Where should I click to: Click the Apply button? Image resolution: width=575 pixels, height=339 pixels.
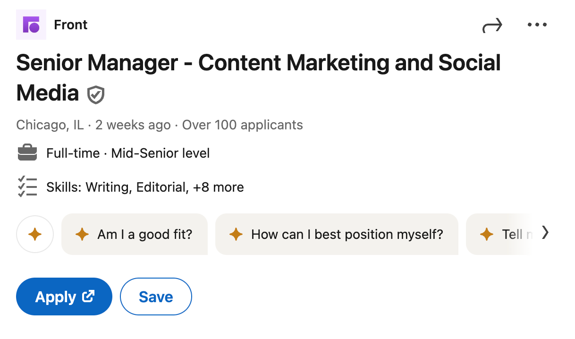(x=64, y=297)
